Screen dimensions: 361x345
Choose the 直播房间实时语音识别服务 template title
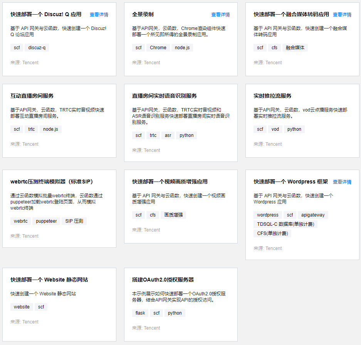165,96
